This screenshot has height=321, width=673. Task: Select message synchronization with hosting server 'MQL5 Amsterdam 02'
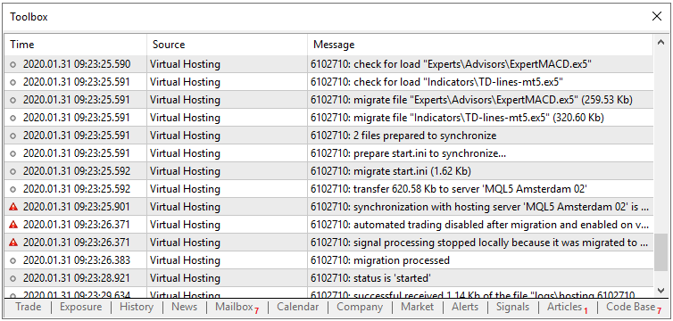[x=480, y=207]
